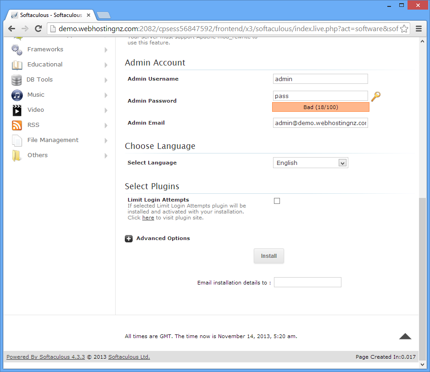430x372 pixels.
Task: Click the File Management page icon
Action: [x=17, y=140]
